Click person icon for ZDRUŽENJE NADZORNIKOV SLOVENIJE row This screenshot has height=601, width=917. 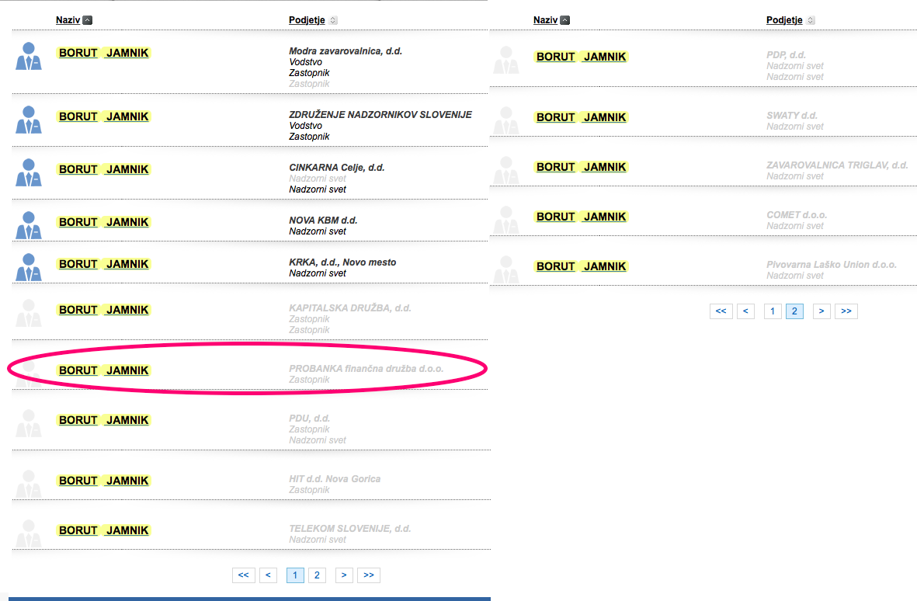[x=29, y=120]
